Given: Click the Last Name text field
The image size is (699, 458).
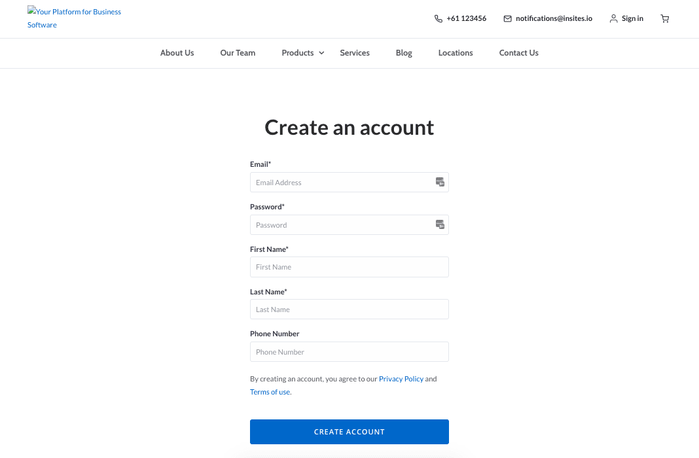Looking at the screenshot, I should click(349, 309).
